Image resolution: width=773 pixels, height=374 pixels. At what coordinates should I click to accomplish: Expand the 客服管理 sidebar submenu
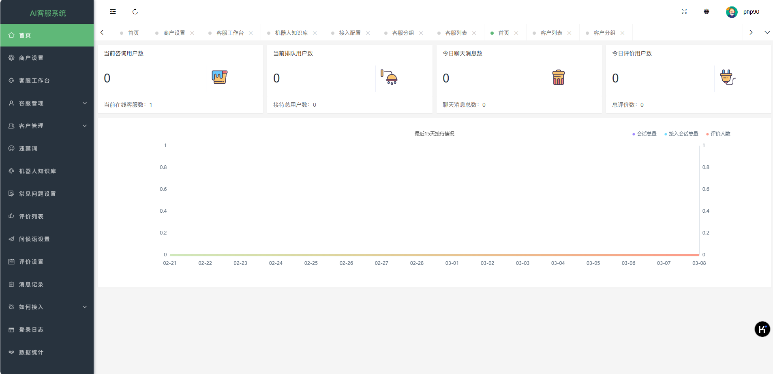pos(47,103)
